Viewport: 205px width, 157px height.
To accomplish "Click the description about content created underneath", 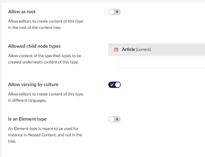I will pos(44,59).
